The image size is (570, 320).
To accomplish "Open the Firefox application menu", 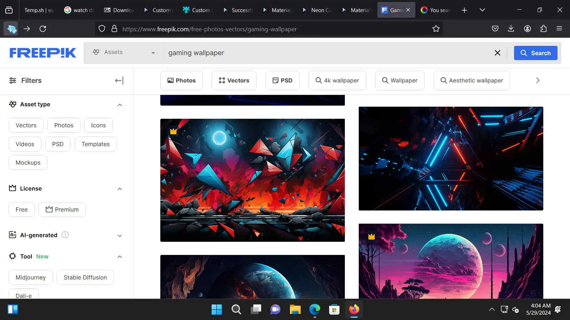I will point(559,29).
